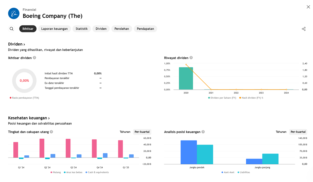Image resolution: width=313 pixels, height=182 pixels.
Task: Click the Finansial label above company name
Action: point(29,10)
